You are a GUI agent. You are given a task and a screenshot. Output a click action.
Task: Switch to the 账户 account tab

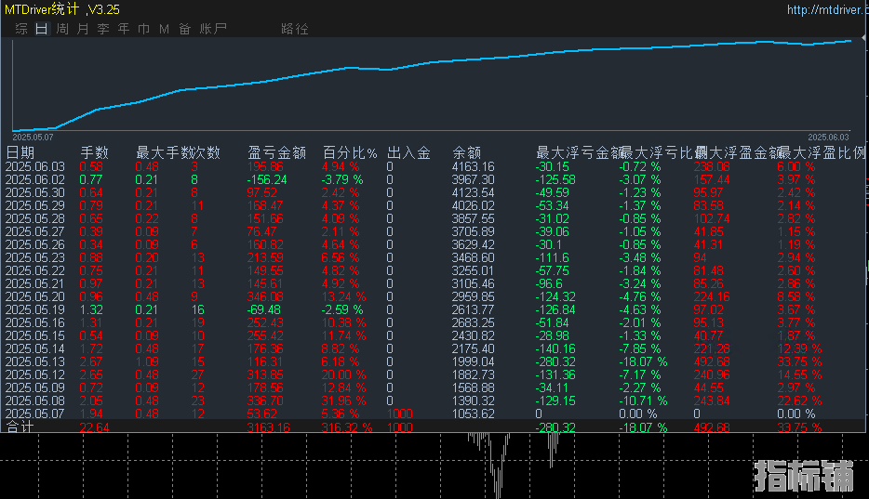tap(213, 29)
